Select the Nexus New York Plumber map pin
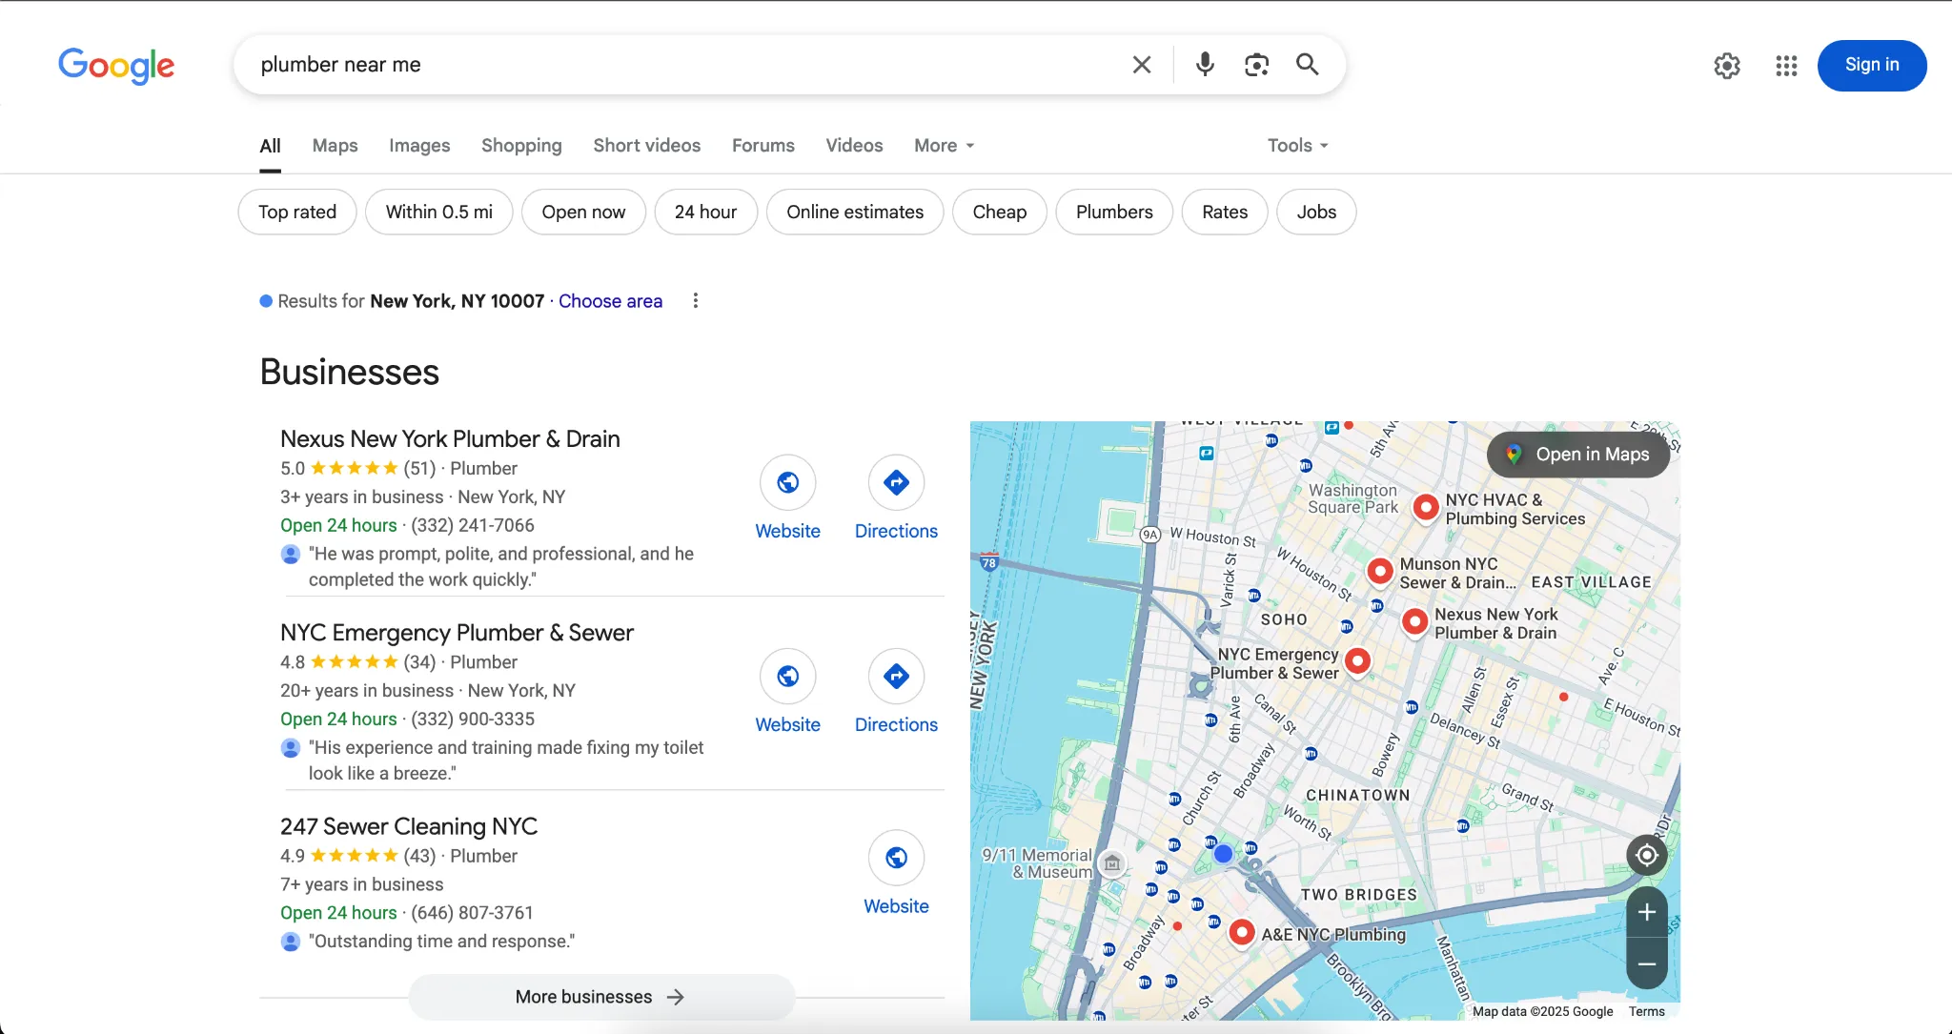The width and height of the screenshot is (1952, 1034). (x=1415, y=621)
